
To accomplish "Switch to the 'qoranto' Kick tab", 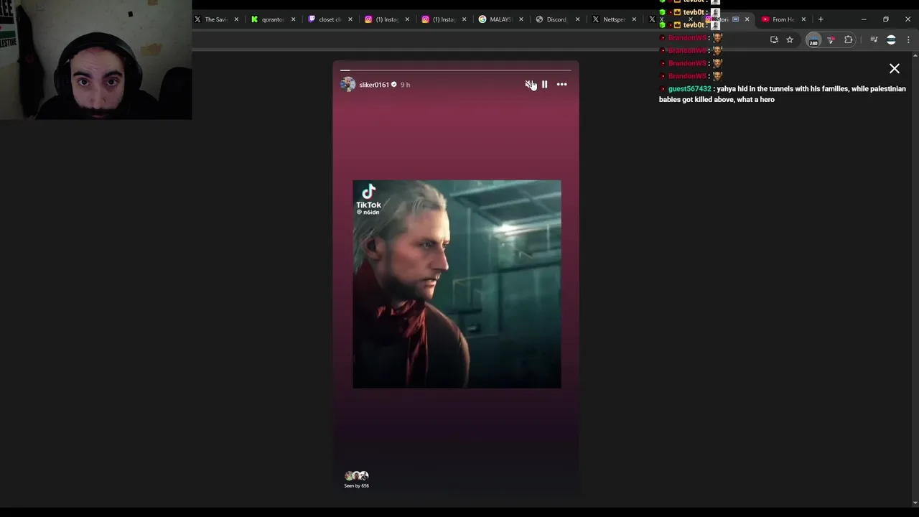I will (273, 19).
